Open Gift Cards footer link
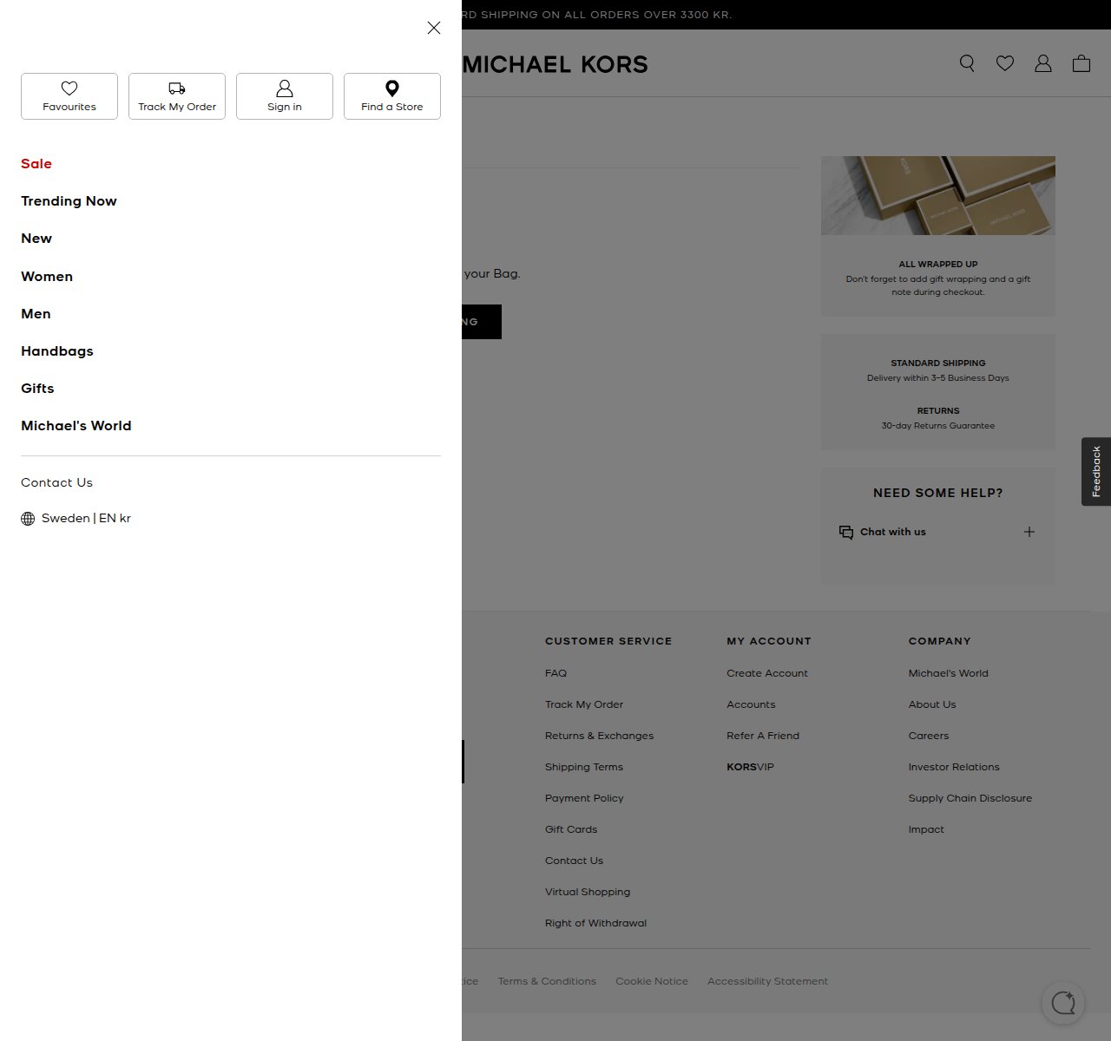 click(571, 829)
